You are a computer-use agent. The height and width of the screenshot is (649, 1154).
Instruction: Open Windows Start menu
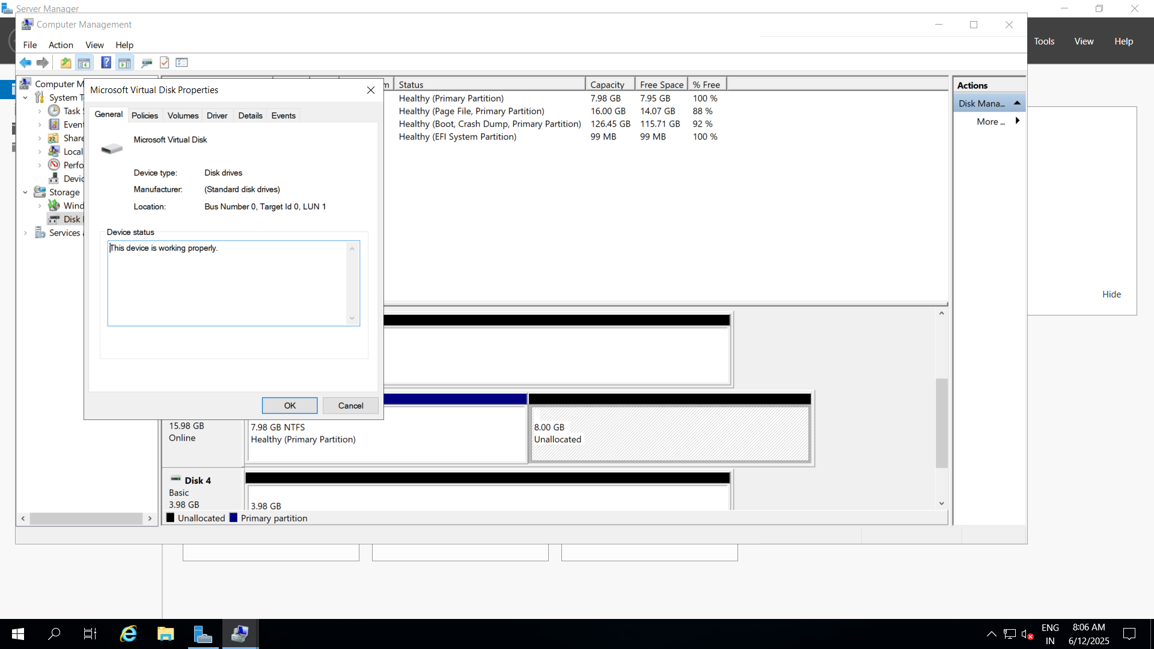tap(18, 634)
